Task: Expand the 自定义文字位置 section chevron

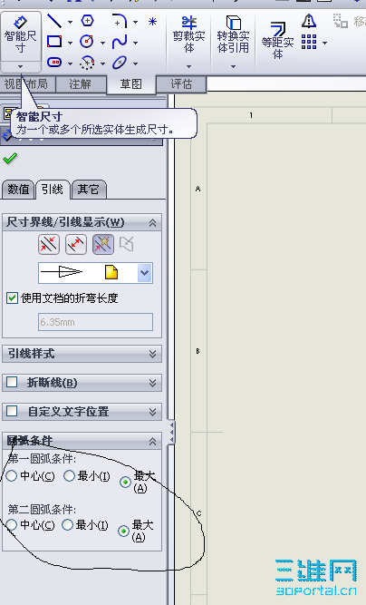Action: 152,412
